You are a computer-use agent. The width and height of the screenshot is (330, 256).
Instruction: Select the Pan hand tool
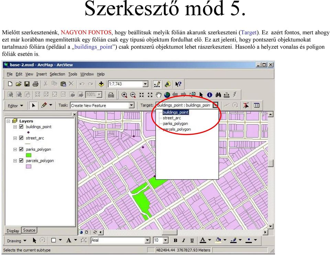158,95
